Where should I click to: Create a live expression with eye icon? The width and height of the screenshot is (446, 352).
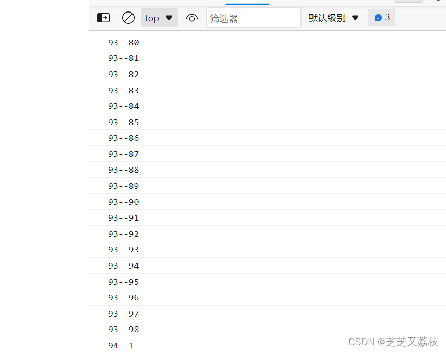pyautogui.click(x=192, y=18)
